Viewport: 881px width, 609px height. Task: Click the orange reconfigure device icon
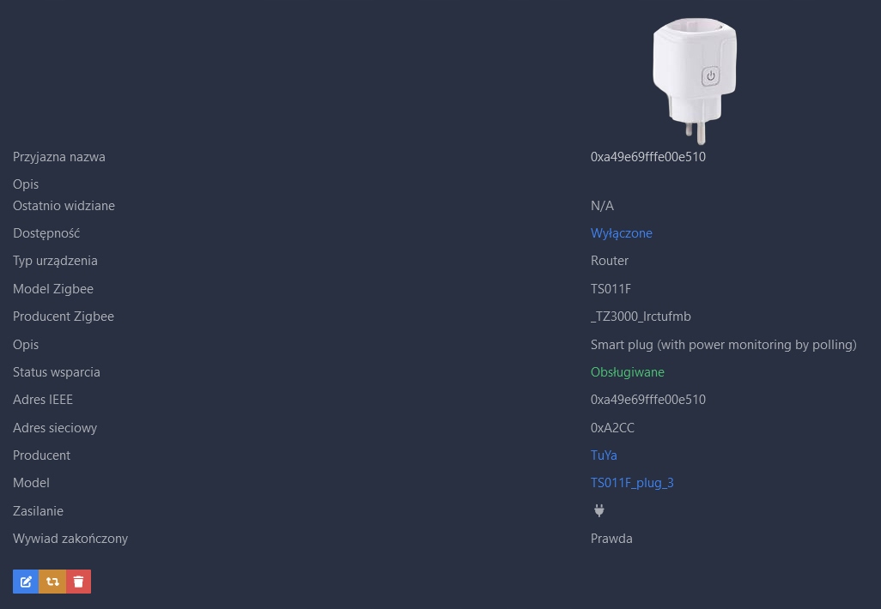click(52, 582)
